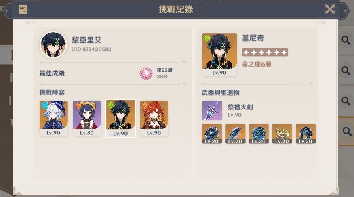Image resolution: width=354 pixels, height=197 pixels.
Task: Click the notes icon in title bar
Action: (23, 10)
